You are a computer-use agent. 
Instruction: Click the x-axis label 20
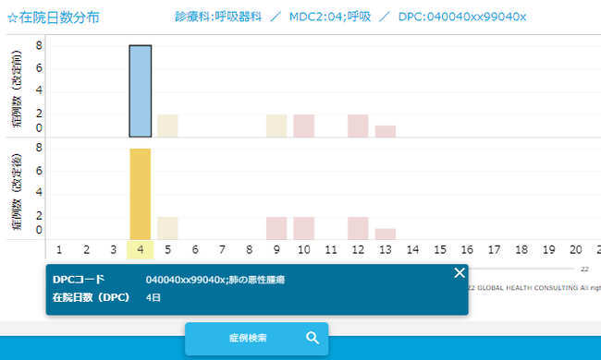[576, 250]
